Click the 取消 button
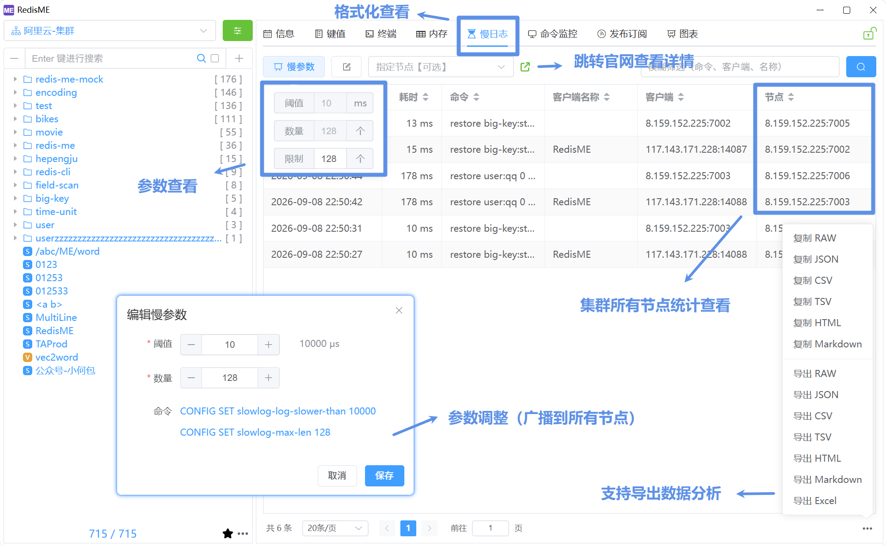 [x=337, y=476]
